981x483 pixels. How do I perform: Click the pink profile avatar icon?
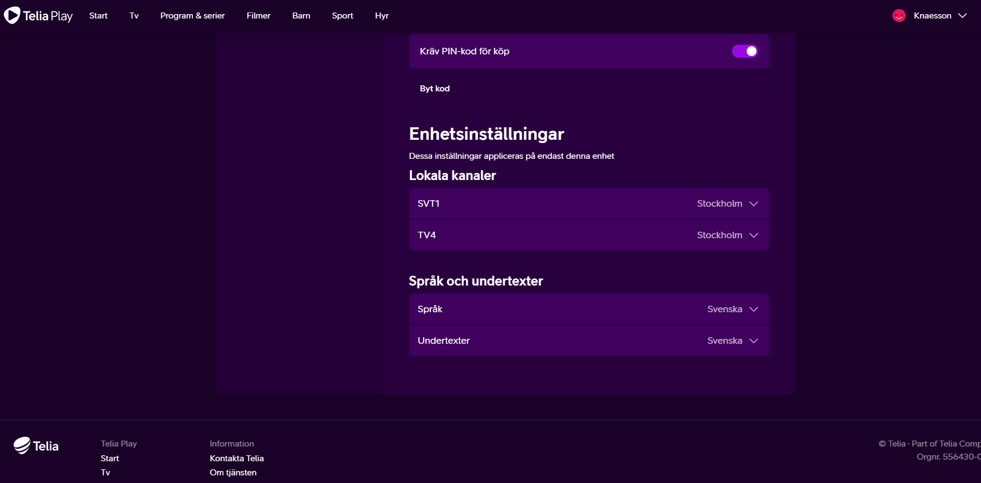point(899,16)
